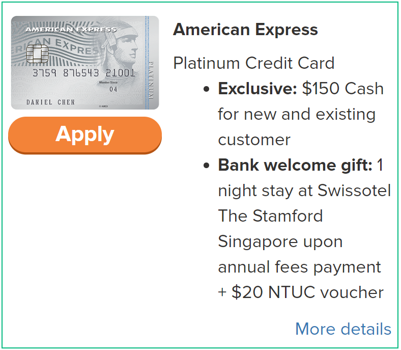
Task: Click the AMEX copyright mark on card
Action: pyautogui.click(x=104, y=106)
